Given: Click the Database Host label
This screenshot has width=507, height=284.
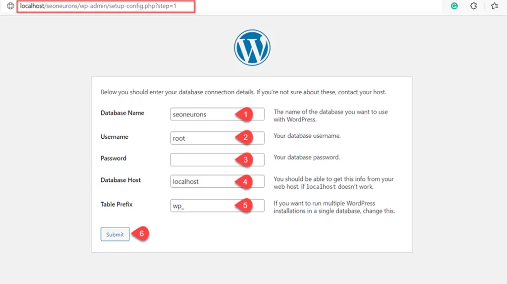Looking at the screenshot, I should click(x=121, y=180).
